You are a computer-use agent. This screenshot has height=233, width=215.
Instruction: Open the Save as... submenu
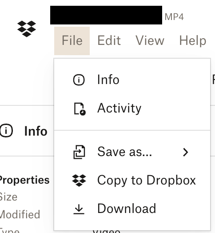click(x=132, y=152)
